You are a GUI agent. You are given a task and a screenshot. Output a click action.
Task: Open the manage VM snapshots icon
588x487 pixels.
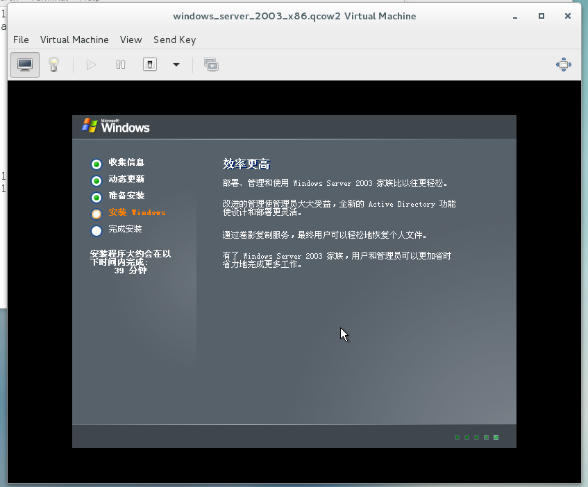211,65
